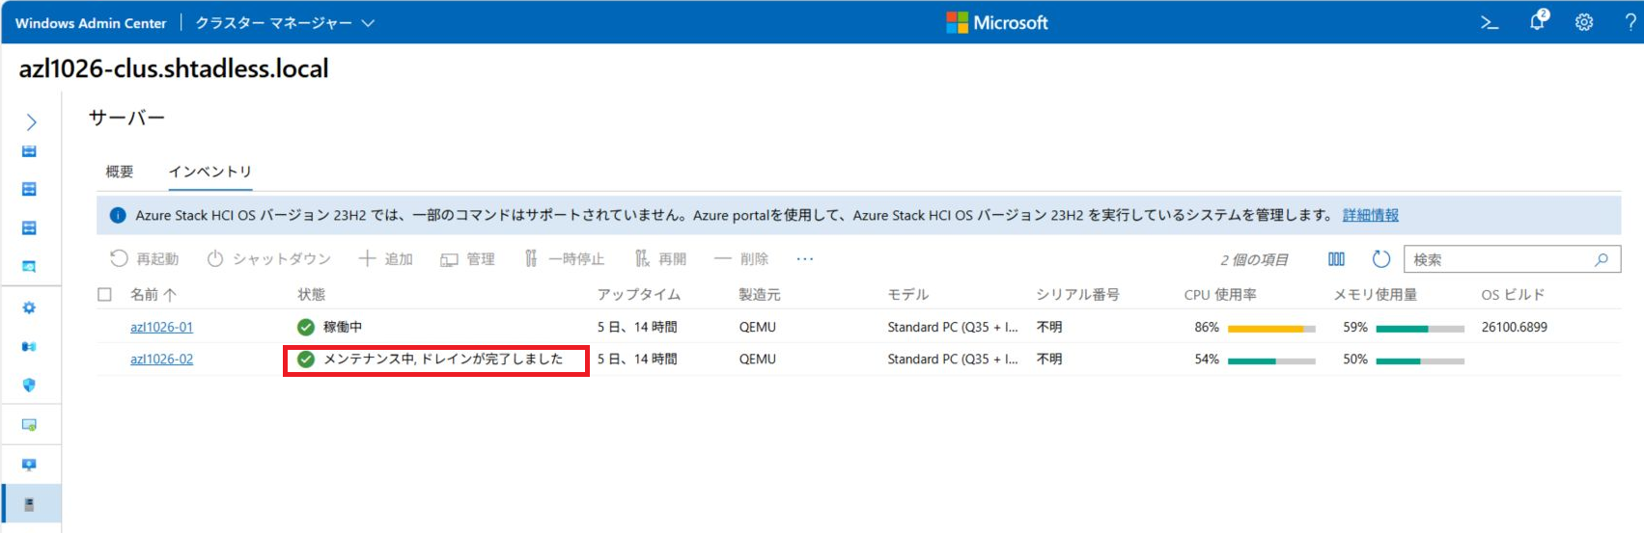Open the column chooser icon
This screenshot has height=533, width=1644.
pyautogui.click(x=1336, y=259)
